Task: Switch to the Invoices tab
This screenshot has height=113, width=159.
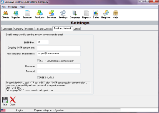Action: tap(29, 29)
